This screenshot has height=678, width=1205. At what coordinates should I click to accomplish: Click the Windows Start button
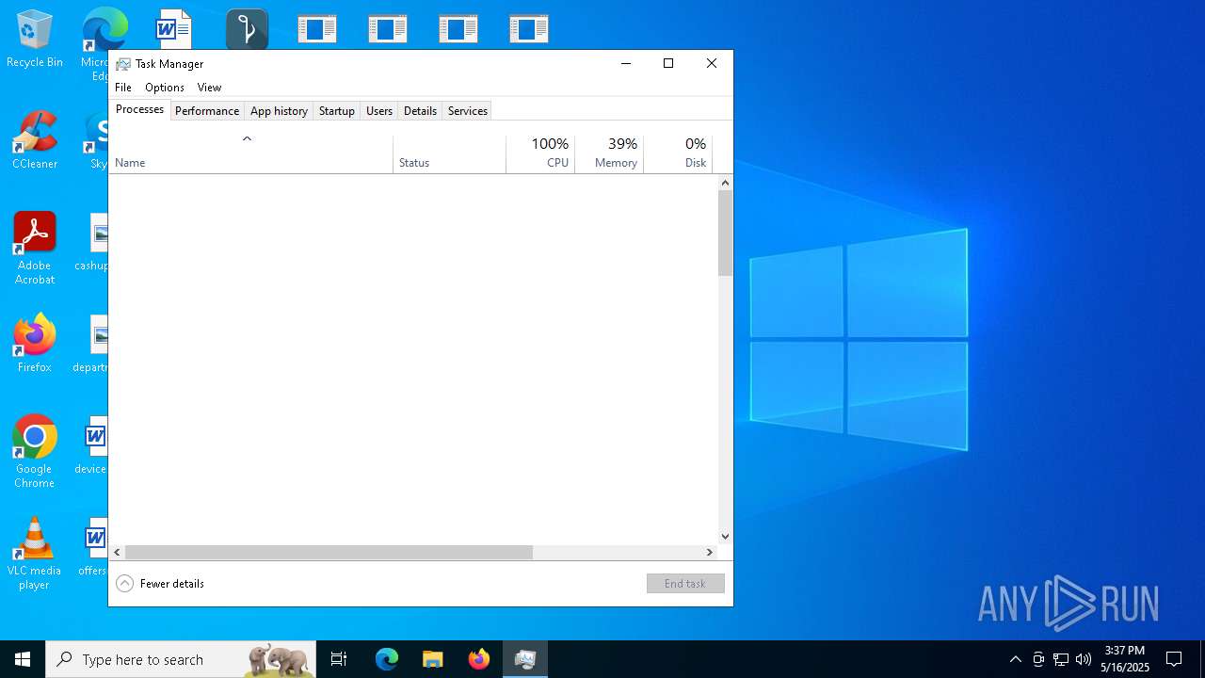click(x=23, y=659)
